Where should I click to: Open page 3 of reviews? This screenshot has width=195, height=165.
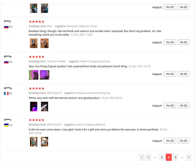162,157
